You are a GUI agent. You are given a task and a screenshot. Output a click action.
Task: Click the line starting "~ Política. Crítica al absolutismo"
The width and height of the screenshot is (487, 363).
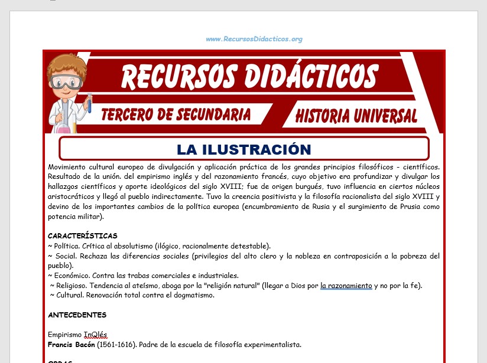[160, 246]
